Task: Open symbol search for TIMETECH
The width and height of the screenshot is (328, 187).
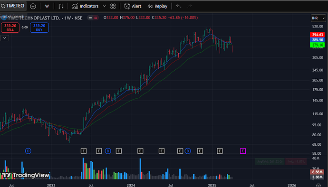Action: pos(13,6)
